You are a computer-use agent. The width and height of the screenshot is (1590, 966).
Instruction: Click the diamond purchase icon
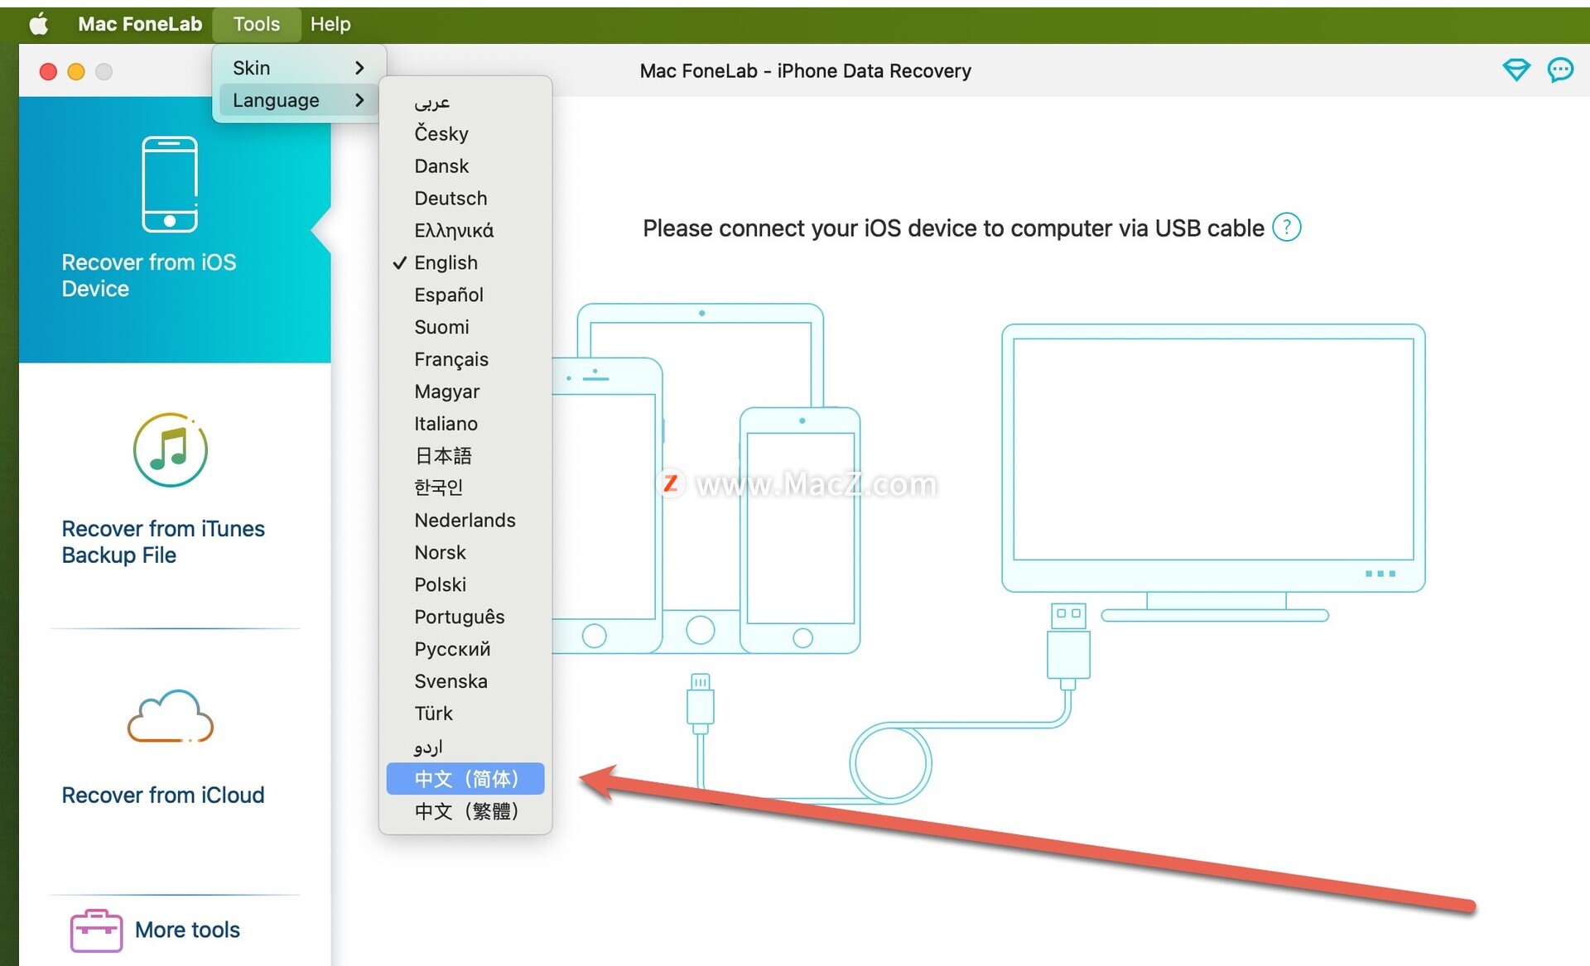click(1516, 70)
